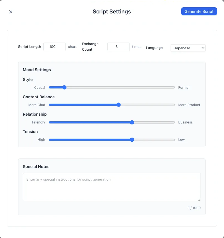The height and width of the screenshot is (238, 224).
Task: Click the Relationship slider handle
Action: [x=132, y=122]
